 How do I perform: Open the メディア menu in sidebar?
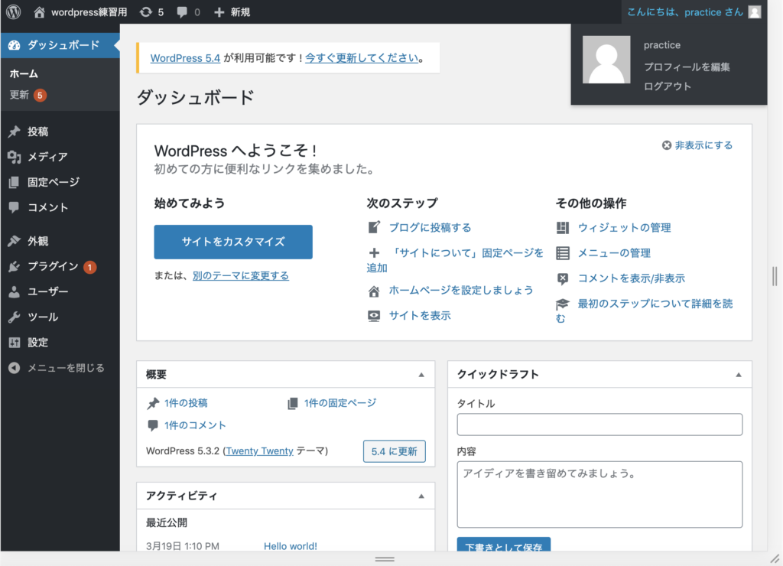tap(47, 157)
